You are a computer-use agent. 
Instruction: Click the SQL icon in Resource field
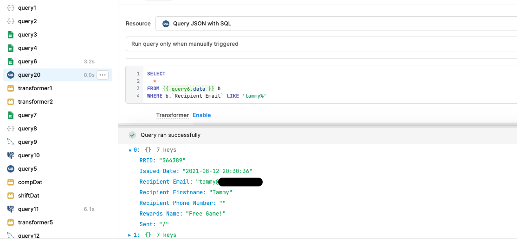[166, 24]
